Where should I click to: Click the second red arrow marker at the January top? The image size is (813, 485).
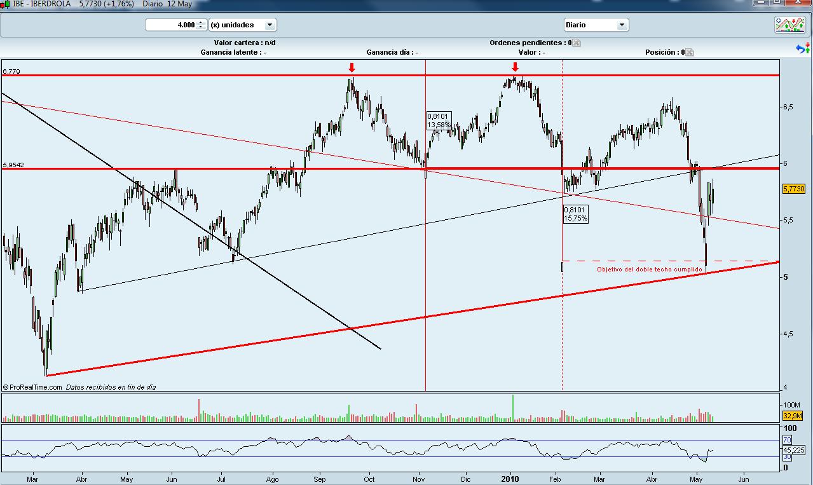pyautogui.click(x=515, y=67)
